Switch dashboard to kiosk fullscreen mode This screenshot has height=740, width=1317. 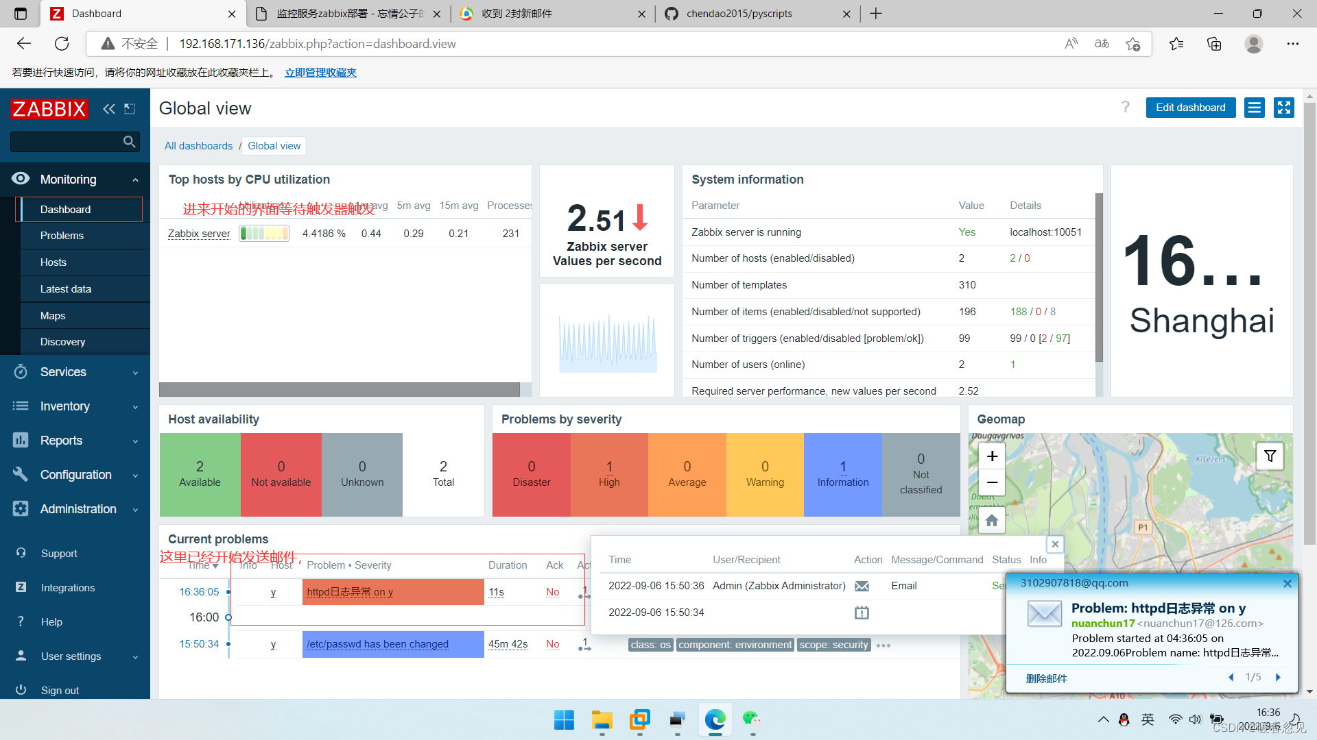[x=1284, y=108]
